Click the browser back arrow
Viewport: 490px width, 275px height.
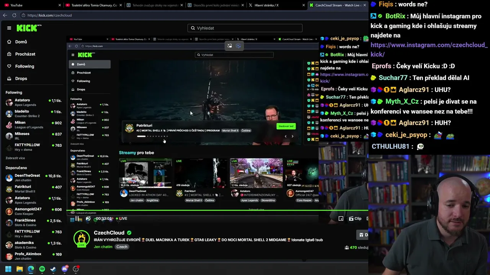[x=5, y=15]
